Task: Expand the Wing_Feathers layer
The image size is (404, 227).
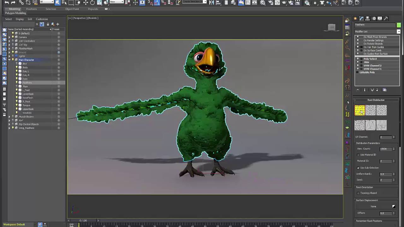Action: pos(9,128)
